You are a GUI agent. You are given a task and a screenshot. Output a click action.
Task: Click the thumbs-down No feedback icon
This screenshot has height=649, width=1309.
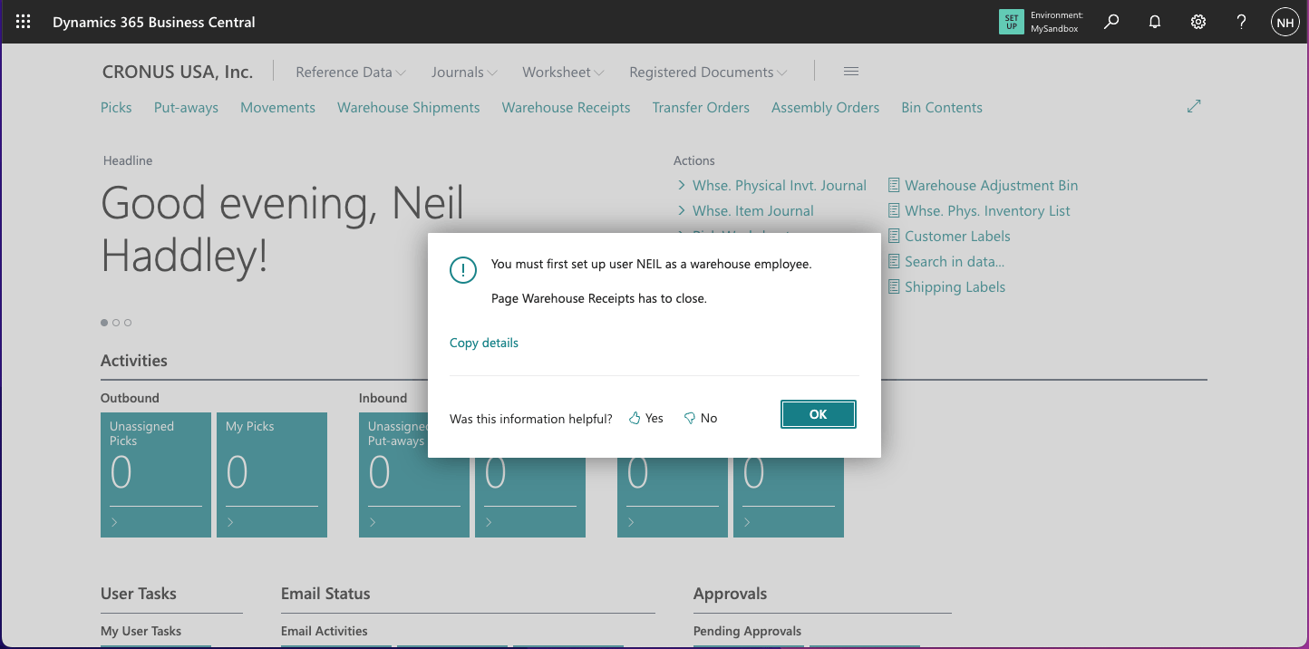690,418
